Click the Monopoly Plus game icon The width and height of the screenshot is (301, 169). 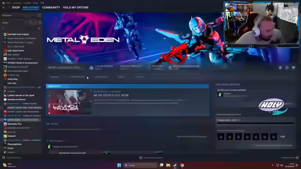click(x=5, y=124)
